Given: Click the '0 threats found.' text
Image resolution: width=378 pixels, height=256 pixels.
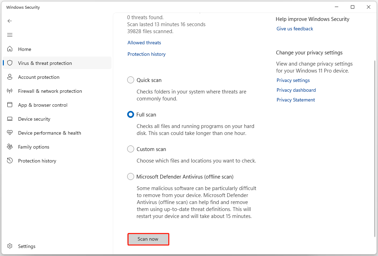Looking at the screenshot, I should pyautogui.click(x=145, y=17).
